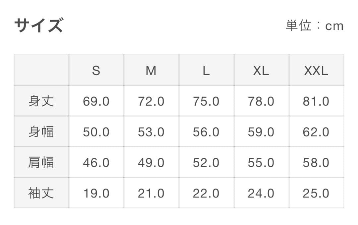Click the 46.0 cell for S 肩幅
Screen dimensions: 358x225
point(96,162)
